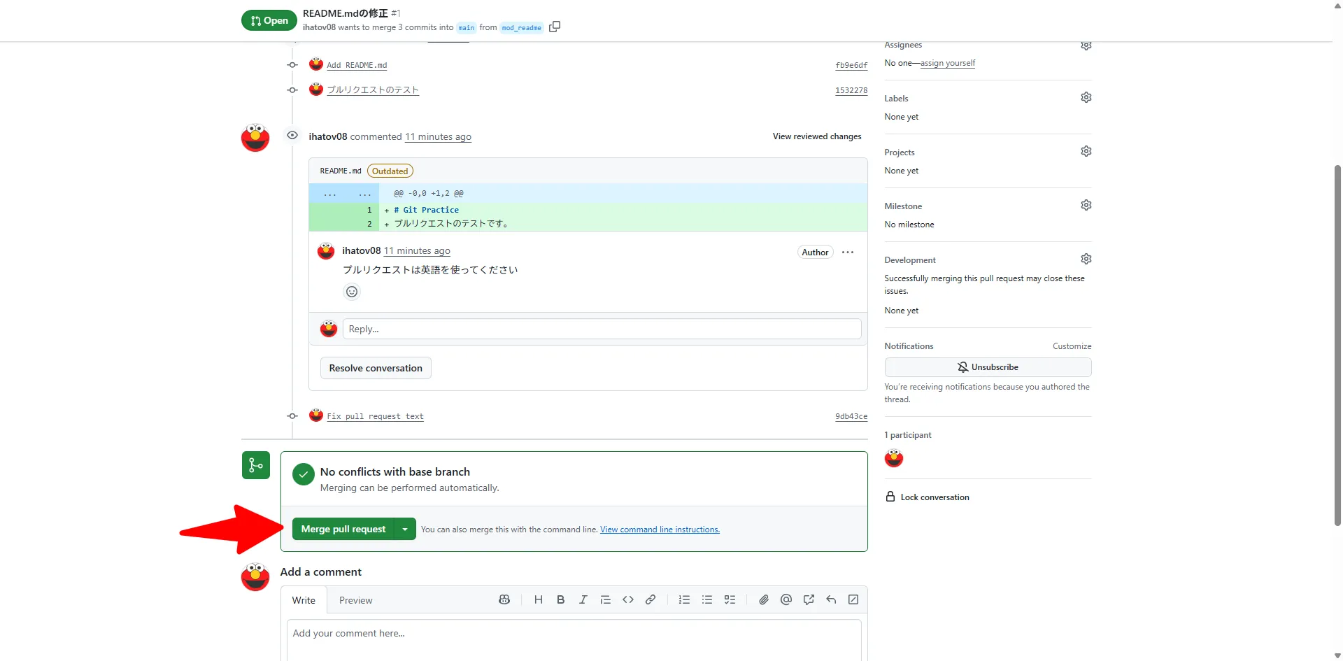Open Labels gear settings
Screen dimensions: 1343x661
pos(1086,97)
